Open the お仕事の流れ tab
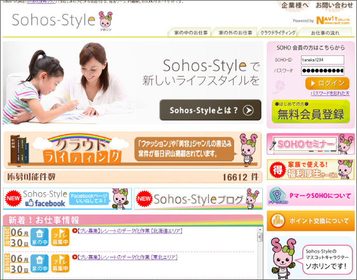The height and width of the screenshot is (280, 357). (325, 32)
